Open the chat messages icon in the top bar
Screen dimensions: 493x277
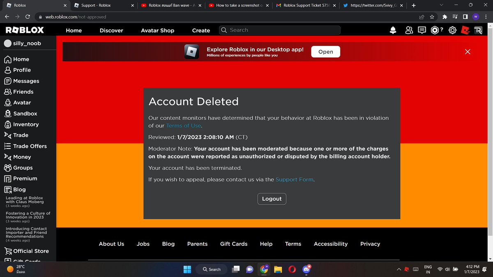point(422,30)
